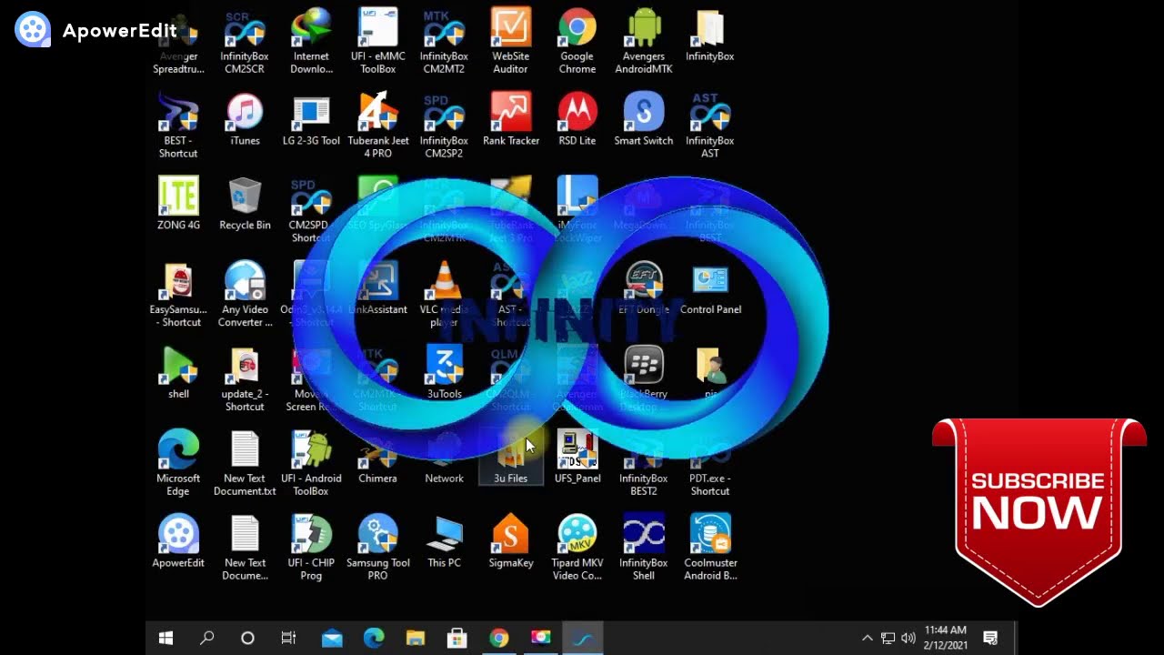Launch iTunes from the desktop
Image resolution: width=1164 pixels, height=655 pixels.
coord(245,120)
